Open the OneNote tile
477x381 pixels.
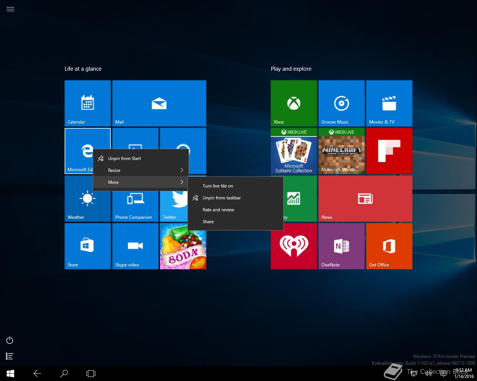[341, 246]
